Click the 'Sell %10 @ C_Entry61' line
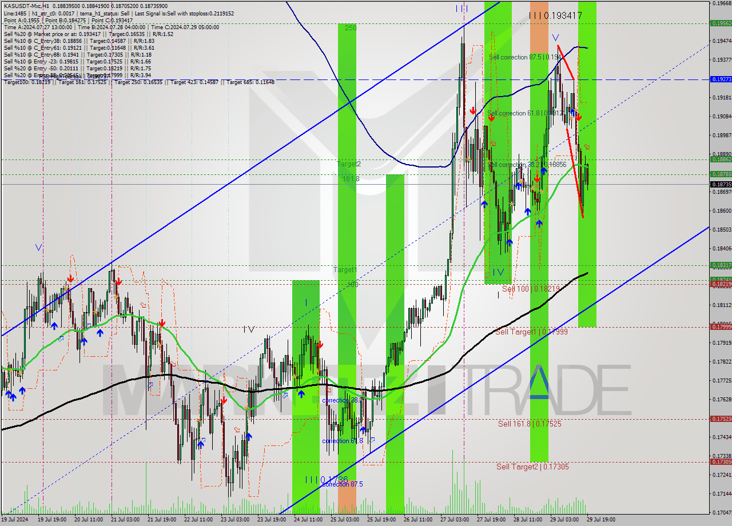This screenshot has height=526, width=732. coord(79,47)
